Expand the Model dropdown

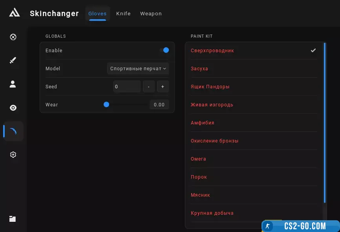coord(138,68)
